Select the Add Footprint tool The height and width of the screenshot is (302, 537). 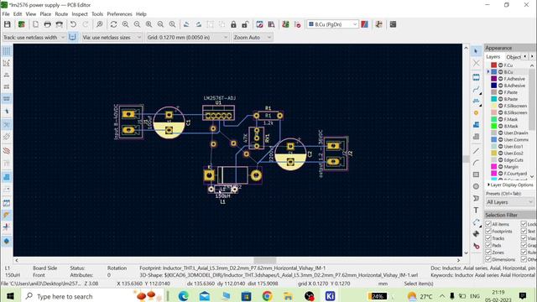[x=476, y=77]
